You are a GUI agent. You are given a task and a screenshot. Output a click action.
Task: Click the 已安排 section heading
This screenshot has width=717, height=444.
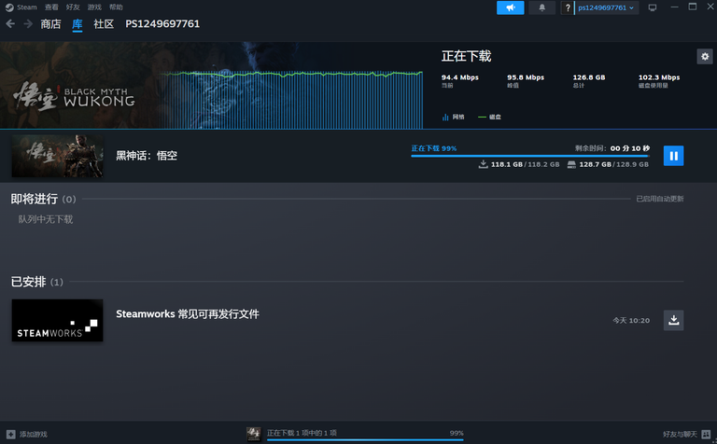pos(28,282)
